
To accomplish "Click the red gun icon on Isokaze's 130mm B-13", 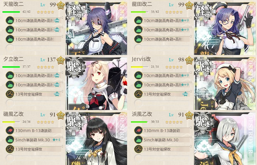I will (10, 131).
